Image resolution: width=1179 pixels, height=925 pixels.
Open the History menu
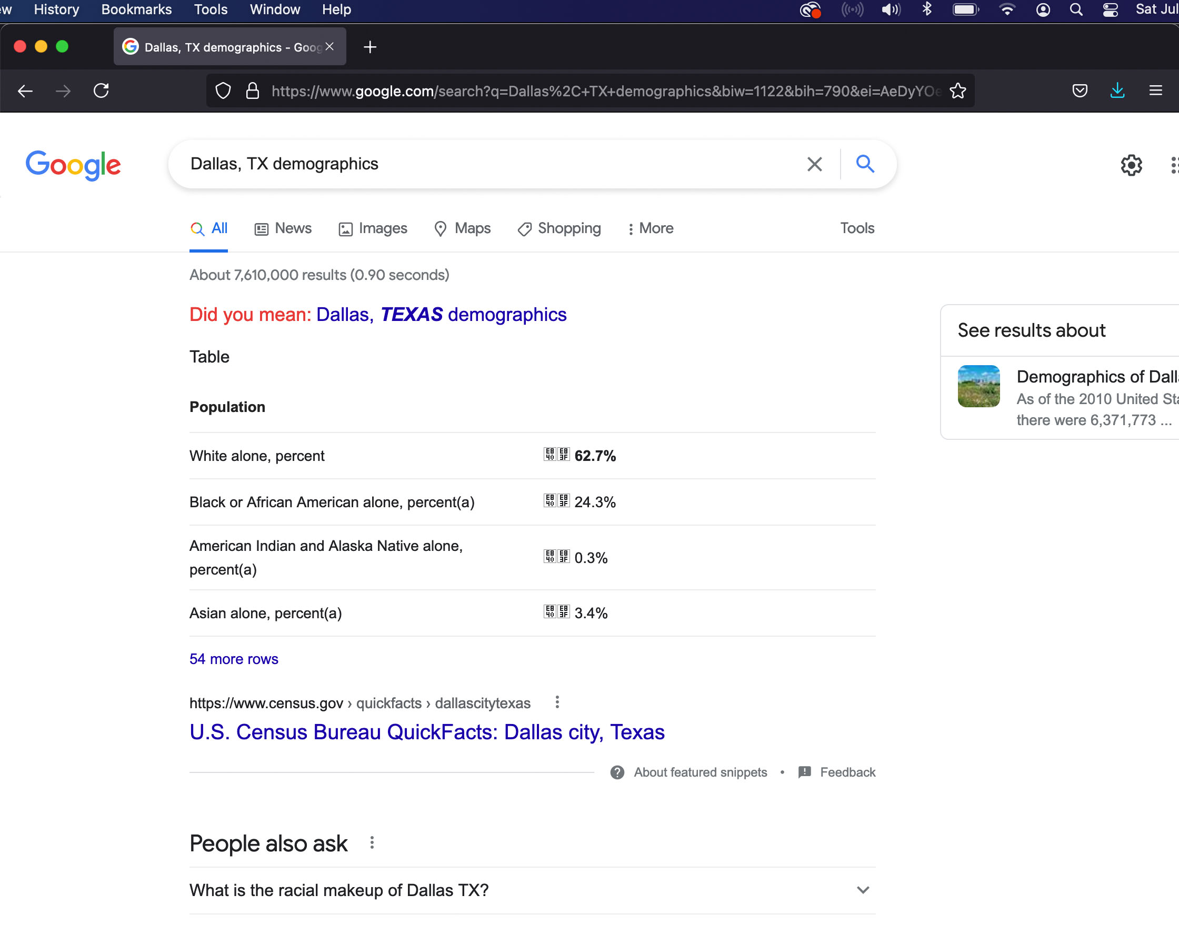(x=56, y=9)
